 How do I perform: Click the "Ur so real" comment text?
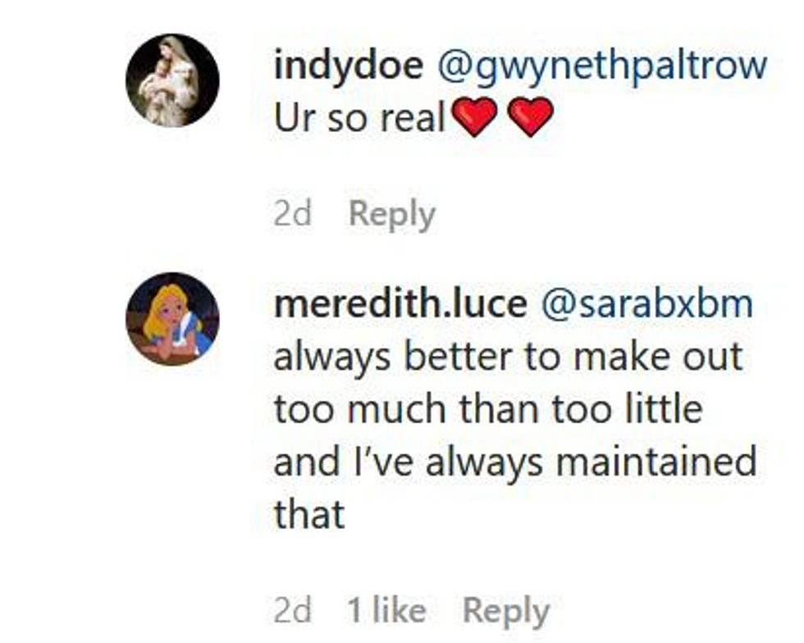tap(359, 120)
